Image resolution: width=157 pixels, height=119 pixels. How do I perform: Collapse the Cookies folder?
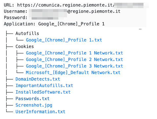24,47
